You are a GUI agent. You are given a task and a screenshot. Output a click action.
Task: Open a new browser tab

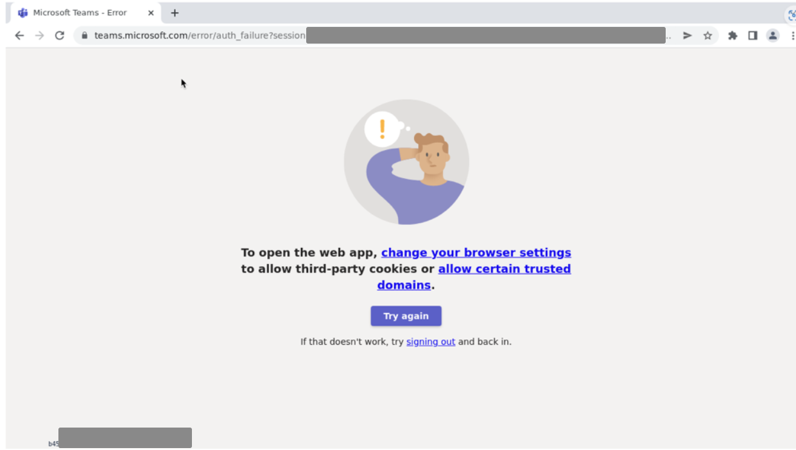pyautogui.click(x=175, y=13)
